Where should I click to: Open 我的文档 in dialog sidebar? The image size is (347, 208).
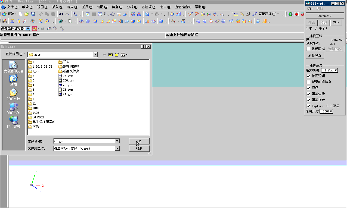pyautogui.click(x=13, y=94)
